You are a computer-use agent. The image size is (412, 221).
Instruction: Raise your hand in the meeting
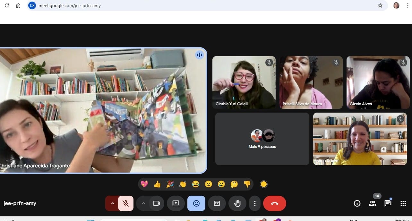[237, 203]
